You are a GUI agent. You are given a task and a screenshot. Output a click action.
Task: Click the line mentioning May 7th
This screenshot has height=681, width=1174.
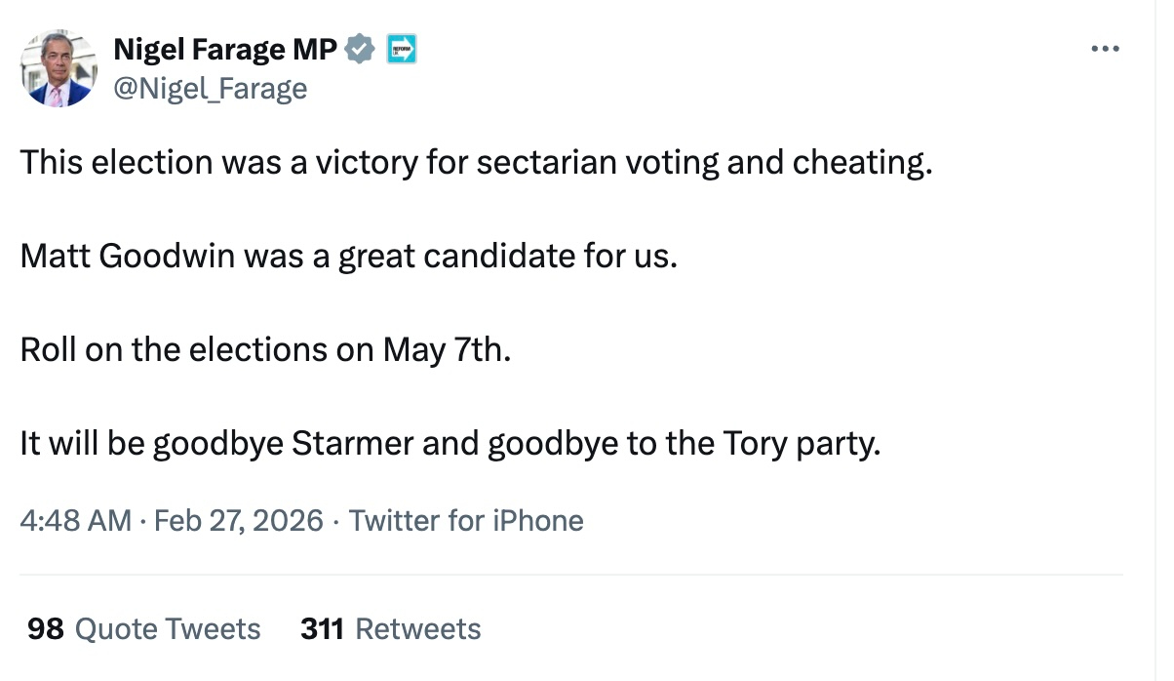coord(265,349)
